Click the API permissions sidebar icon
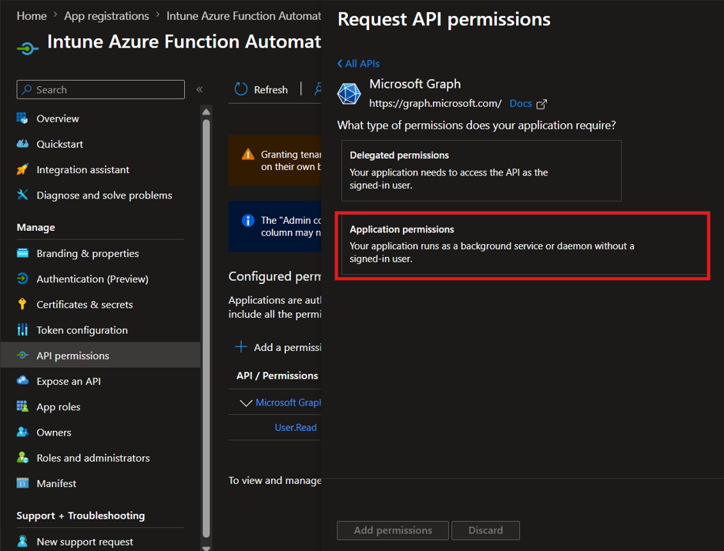Image resolution: width=724 pixels, height=551 pixels. click(22, 356)
